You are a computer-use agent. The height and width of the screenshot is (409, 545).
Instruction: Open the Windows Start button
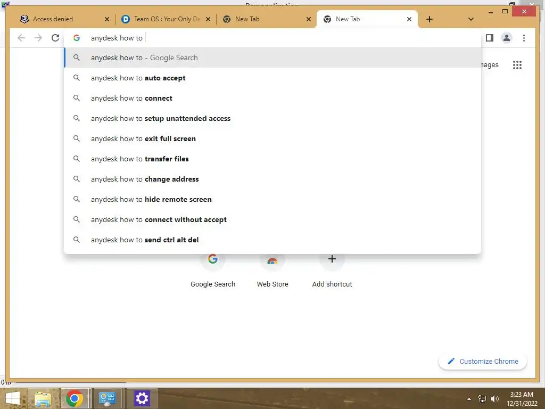13,398
